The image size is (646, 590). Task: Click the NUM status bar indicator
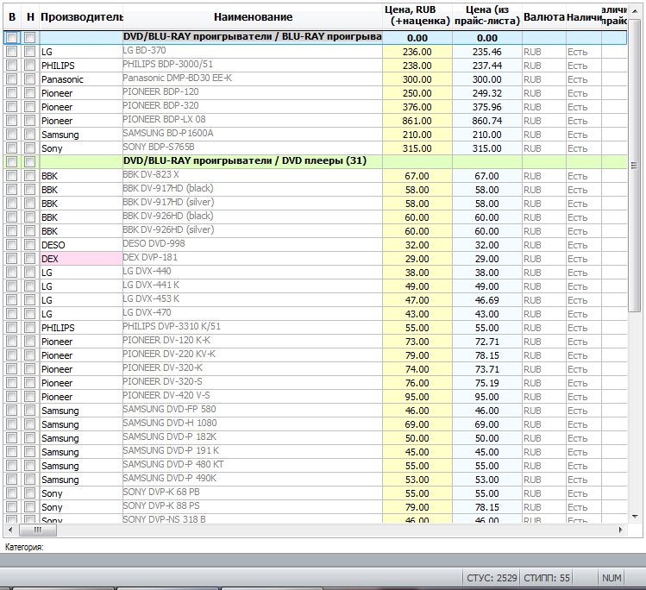coord(612,578)
